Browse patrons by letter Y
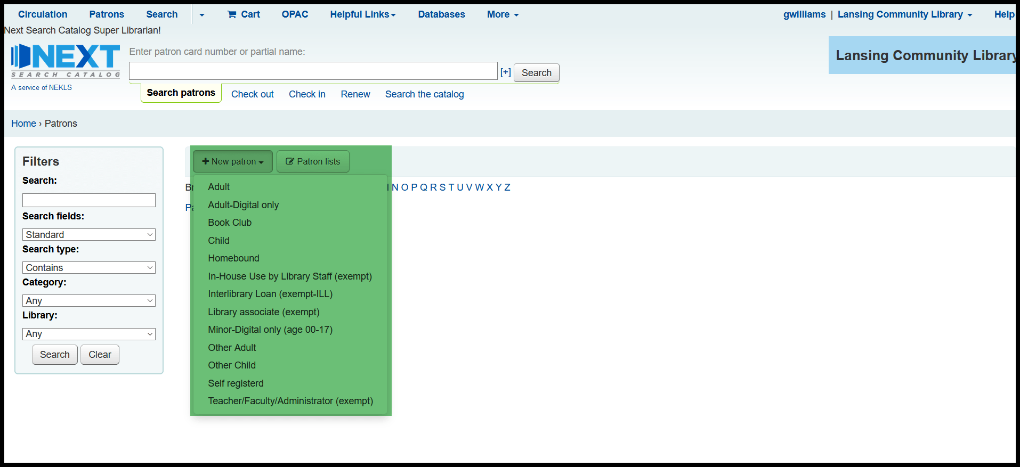Image resolution: width=1020 pixels, height=467 pixels. tap(498, 187)
